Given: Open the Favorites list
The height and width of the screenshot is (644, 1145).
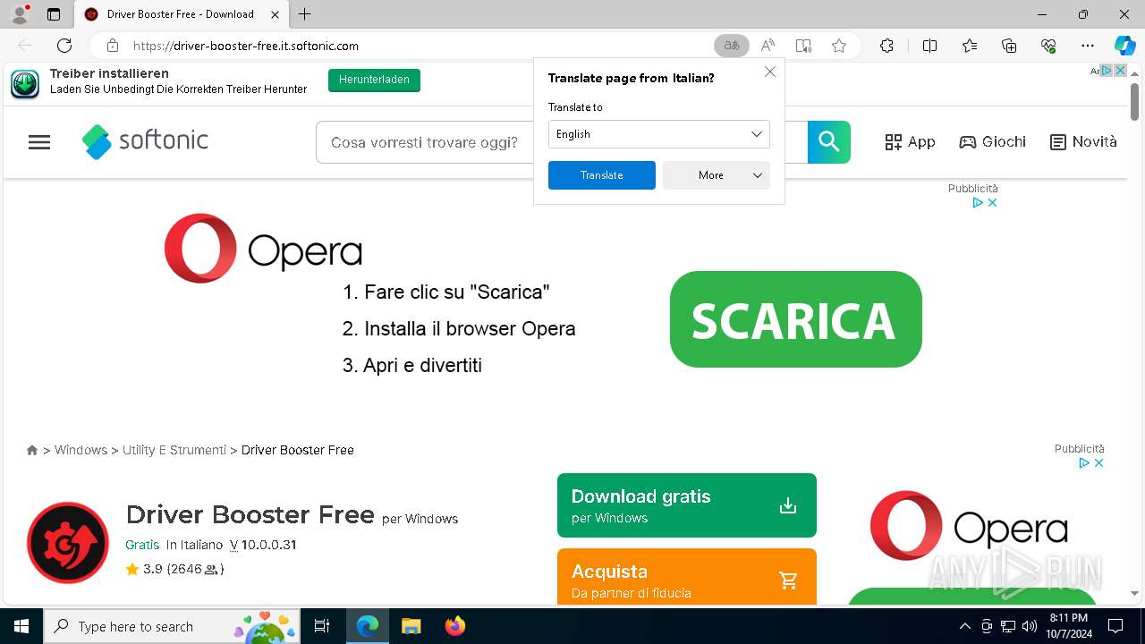Looking at the screenshot, I should [x=970, y=46].
